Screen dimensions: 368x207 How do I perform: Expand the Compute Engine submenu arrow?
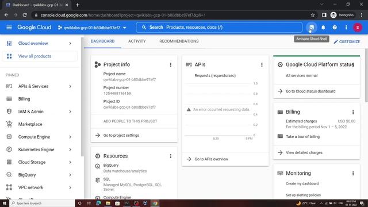point(70,137)
